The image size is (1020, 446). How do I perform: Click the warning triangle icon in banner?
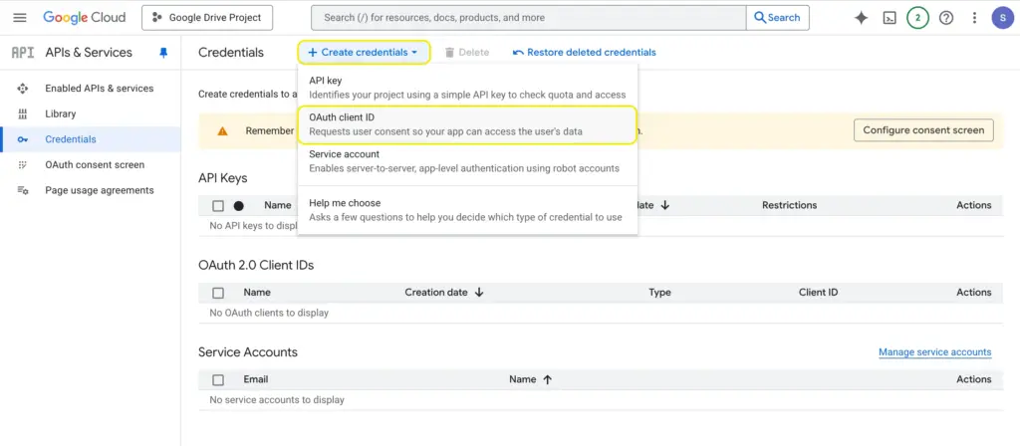222,130
